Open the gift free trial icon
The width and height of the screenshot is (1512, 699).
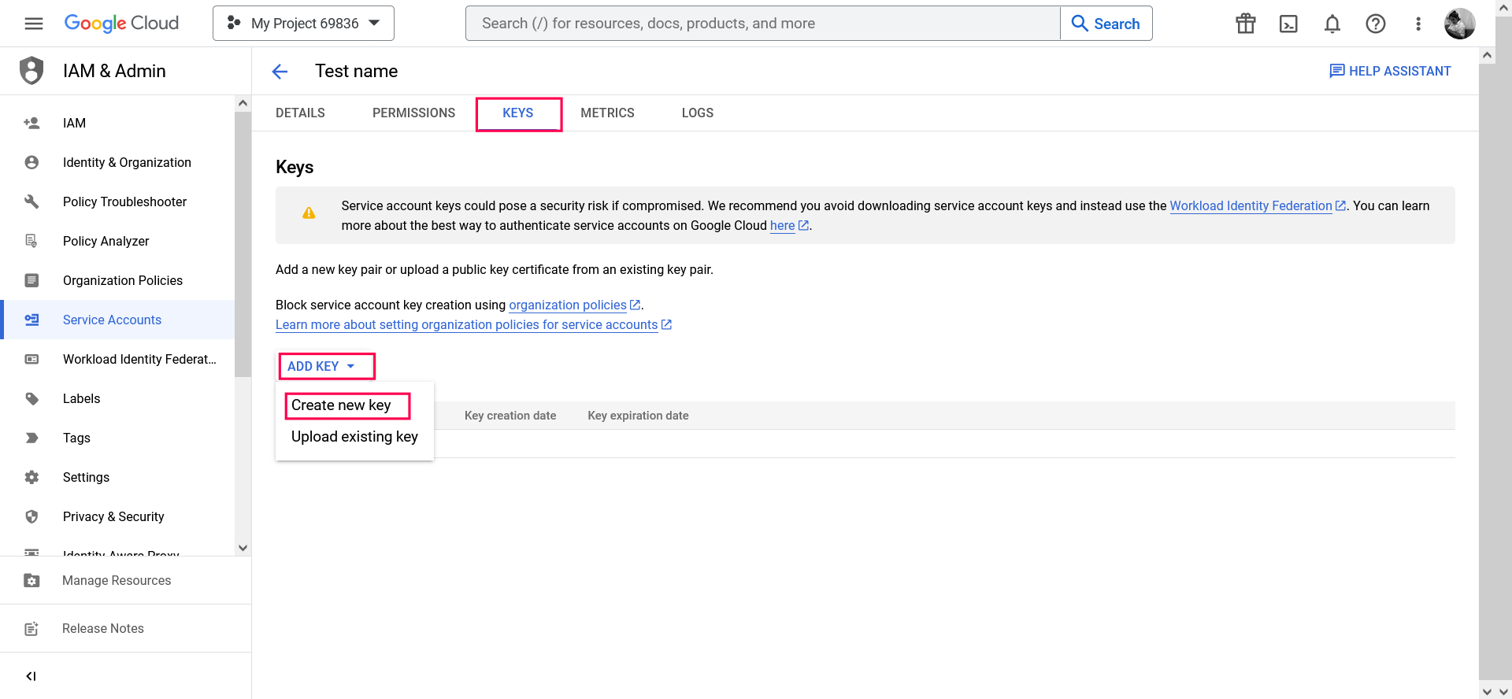1246,24
